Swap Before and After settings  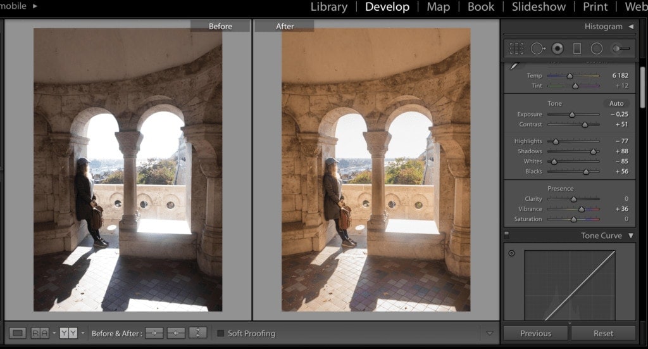point(198,333)
